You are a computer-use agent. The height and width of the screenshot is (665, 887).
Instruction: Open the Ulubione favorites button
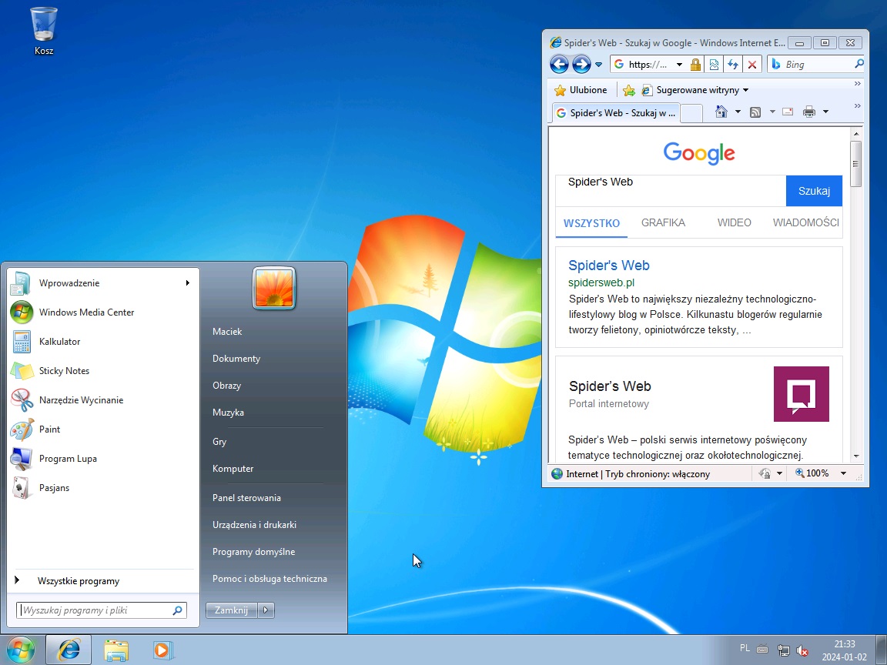point(581,90)
